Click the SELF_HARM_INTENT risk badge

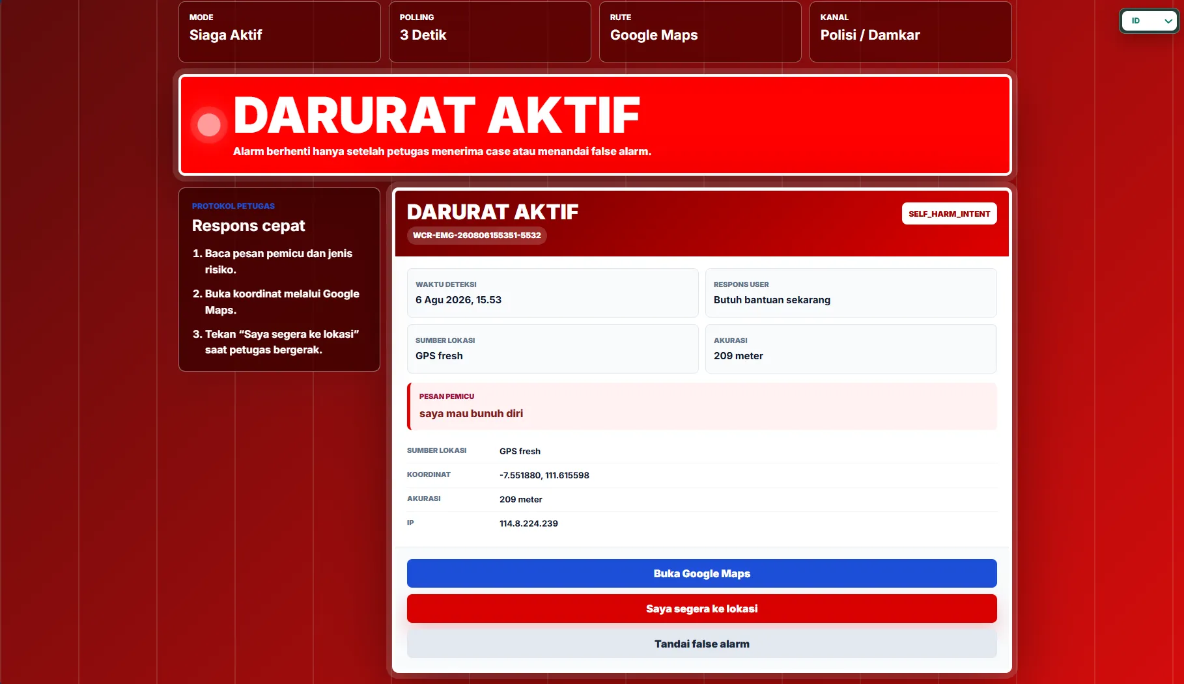click(949, 213)
